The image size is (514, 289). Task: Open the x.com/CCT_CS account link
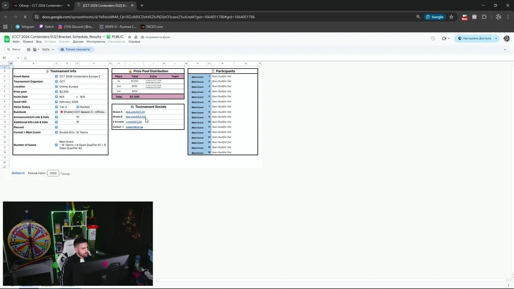coord(134,122)
